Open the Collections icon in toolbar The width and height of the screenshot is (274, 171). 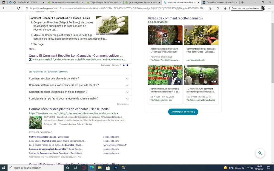point(225,8)
